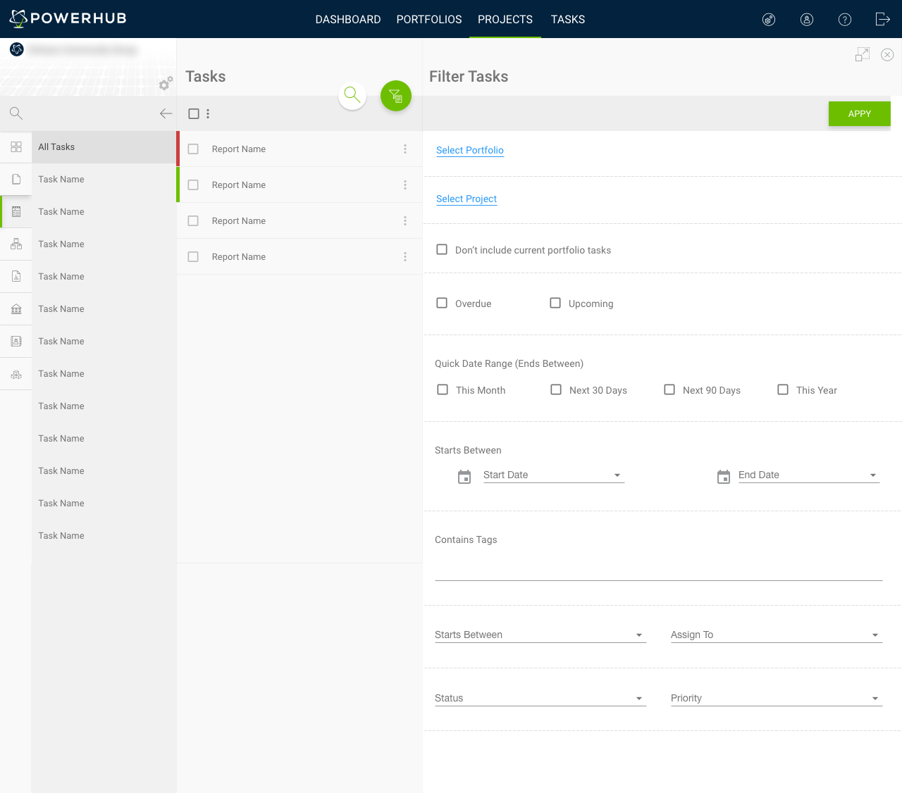Tick the Next 30 Days checkbox
The height and width of the screenshot is (793, 902).
coord(556,389)
